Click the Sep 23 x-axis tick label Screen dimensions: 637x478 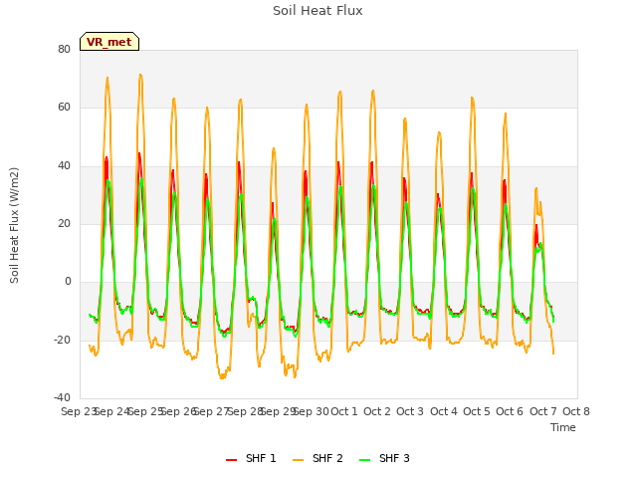click(x=78, y=411)
